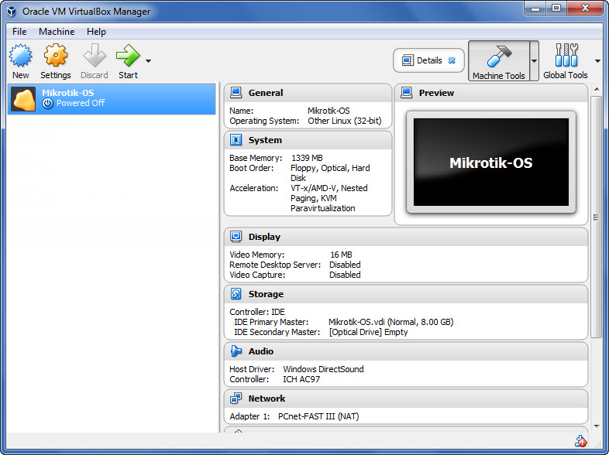Viewport: 609px width, 455px height.
Task: Select the Details tool button
Action: [428, 60]
